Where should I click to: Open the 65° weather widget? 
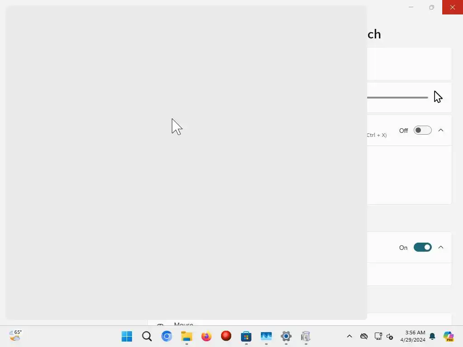[x=15, y=336]
